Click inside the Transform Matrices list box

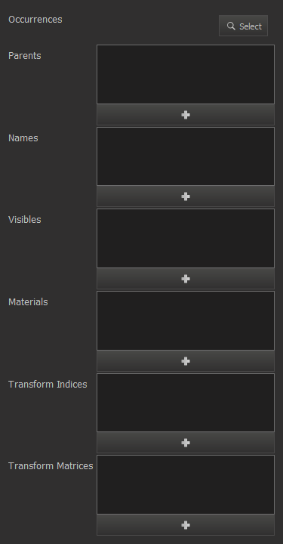186,484
